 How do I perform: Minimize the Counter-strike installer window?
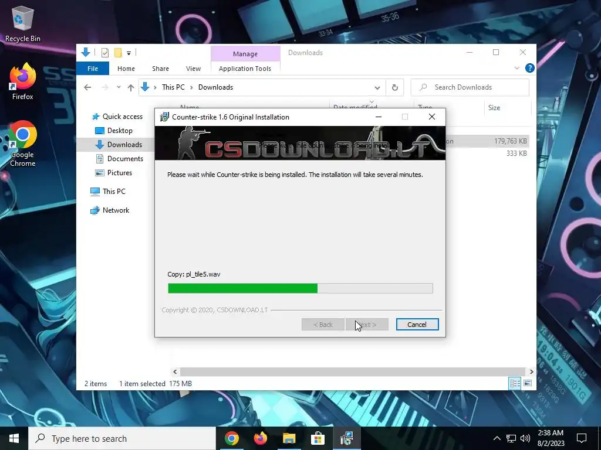click(379, 117)
